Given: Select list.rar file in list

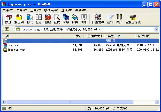Looking at the screenshot, I should [x=13, y=45].
